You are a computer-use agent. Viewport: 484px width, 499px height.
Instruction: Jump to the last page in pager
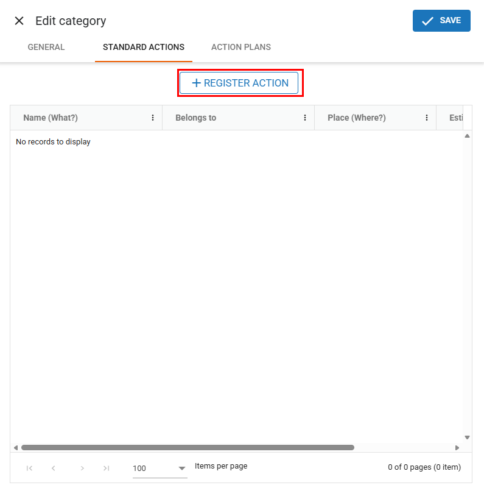click(x=107, y=468)
